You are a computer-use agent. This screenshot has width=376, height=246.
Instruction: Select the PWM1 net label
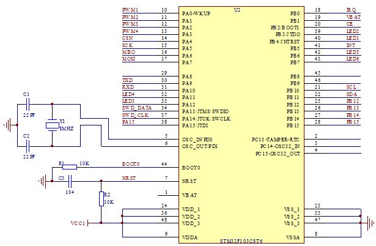click(130, 10)
